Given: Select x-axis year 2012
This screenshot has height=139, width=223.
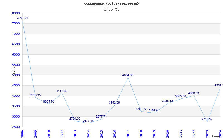Looking at the screenshot, I should 62,134.
